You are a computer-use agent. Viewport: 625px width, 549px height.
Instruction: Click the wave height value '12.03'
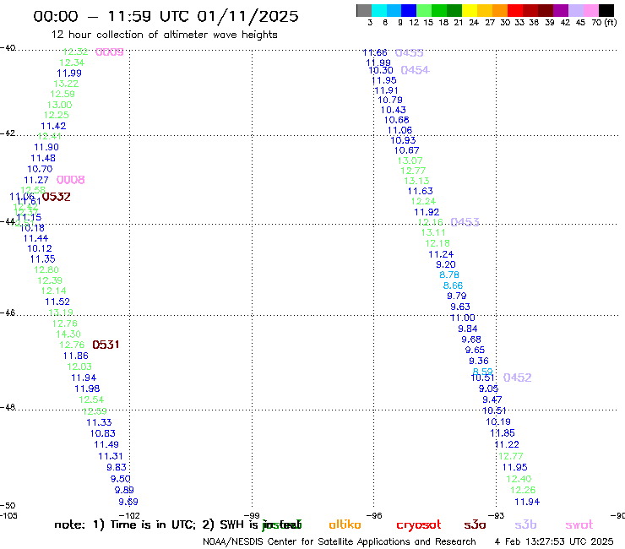pyautogui.click(x=79, y=367)
